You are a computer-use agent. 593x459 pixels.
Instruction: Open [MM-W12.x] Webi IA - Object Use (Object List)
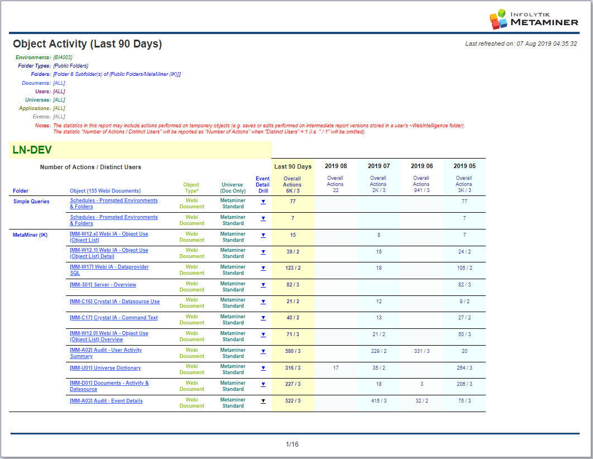tap(109, 237)
